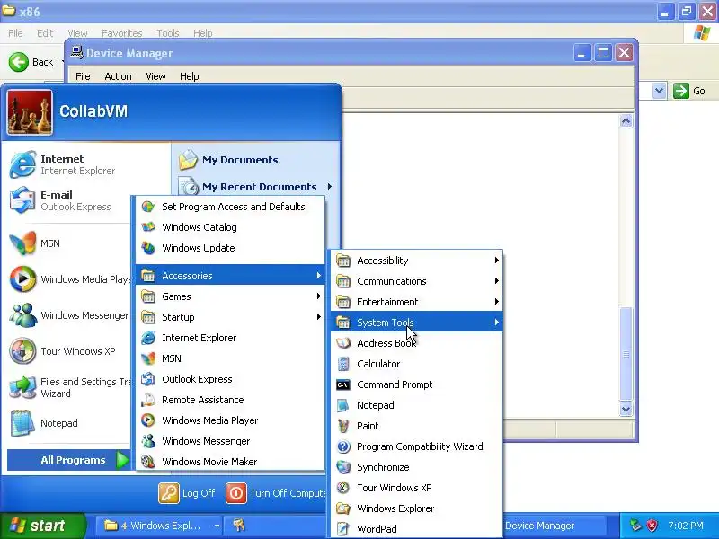Click the security shield tray icon
The height and width of the screenshot is (539, 719).
coord(652,526)
